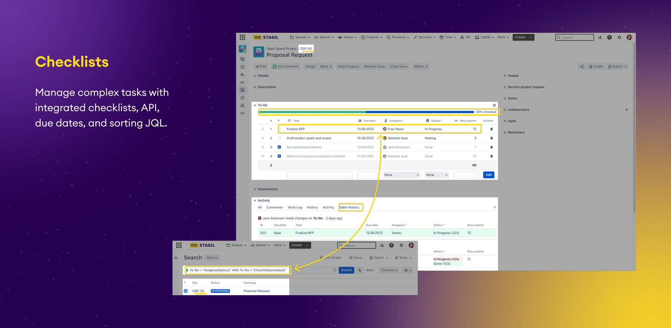Open the settings gear in the Search window header
The height and width of the screenshot is (328, 671).
401,245
